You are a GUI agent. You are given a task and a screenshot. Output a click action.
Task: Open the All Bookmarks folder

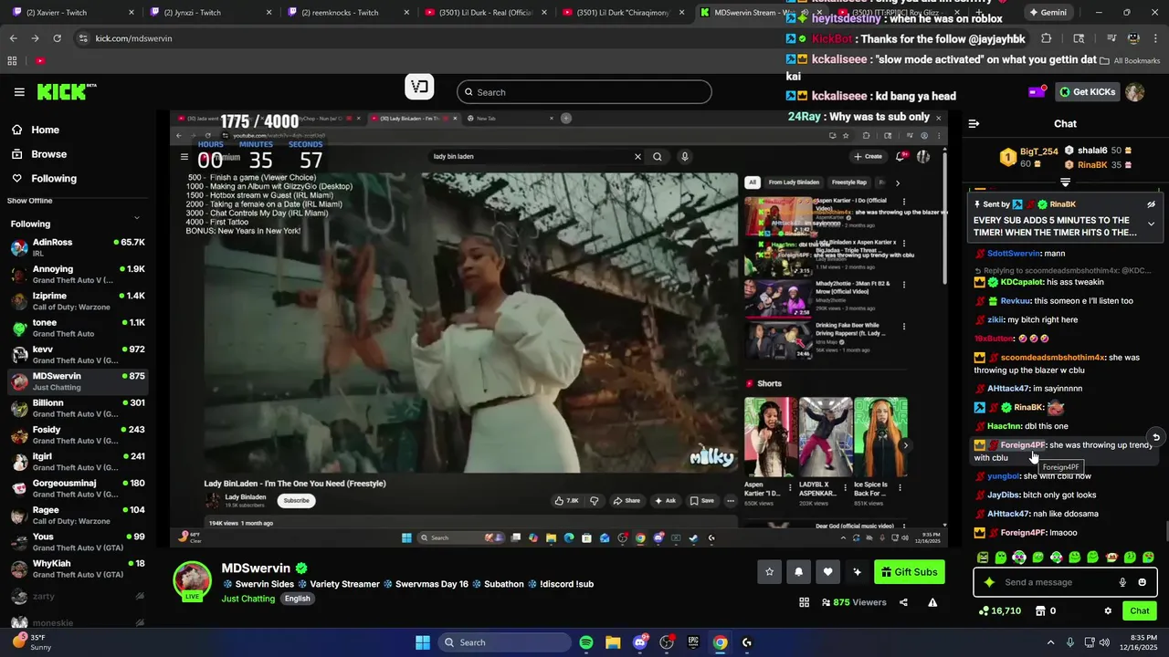coord(1131,60)
